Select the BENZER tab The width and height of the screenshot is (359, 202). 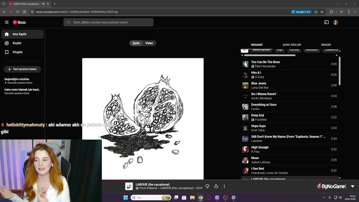click(x=326, y=45)
